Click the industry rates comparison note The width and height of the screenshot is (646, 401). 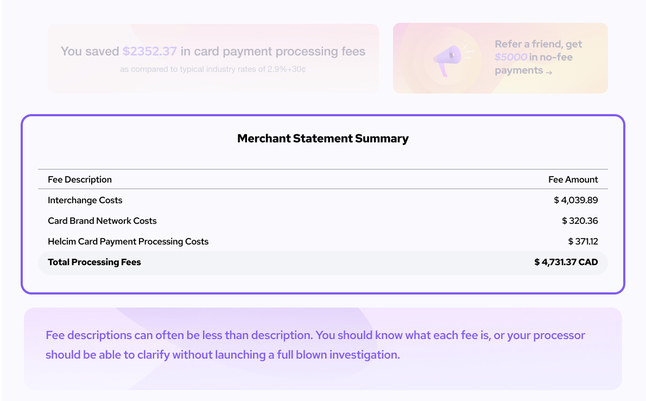tap(213, 70)
